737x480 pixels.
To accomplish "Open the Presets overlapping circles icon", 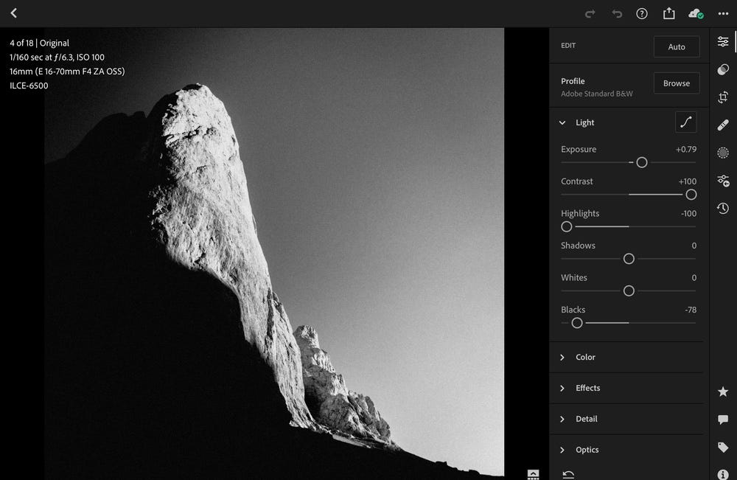I will tap(723, 69).
